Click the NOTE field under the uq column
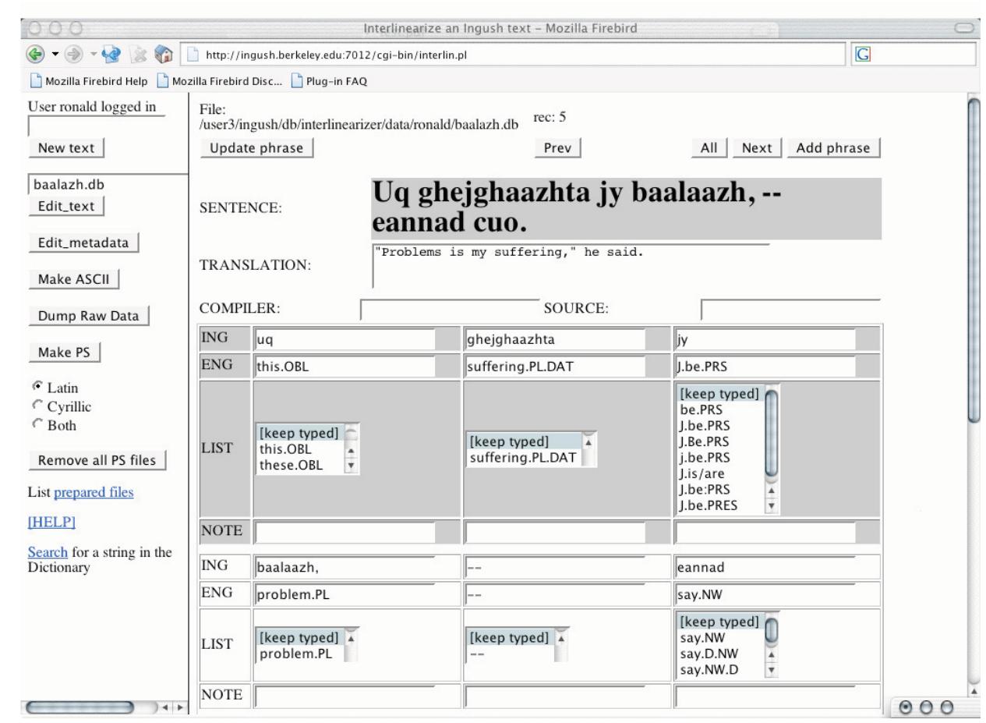The image size is (986, 723). click(x=345, y=533)
